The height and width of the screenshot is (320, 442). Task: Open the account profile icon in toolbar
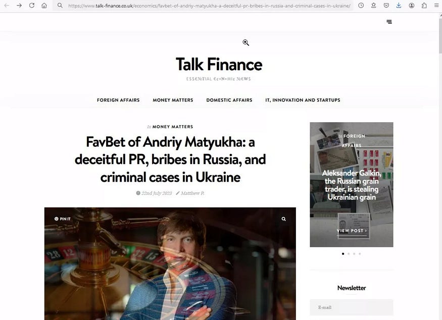pos(412,6)
